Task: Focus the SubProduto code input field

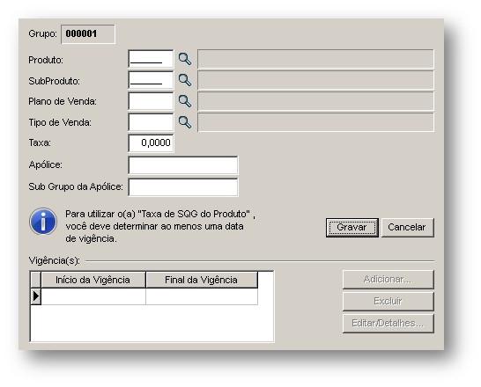Action: point(151,80)
